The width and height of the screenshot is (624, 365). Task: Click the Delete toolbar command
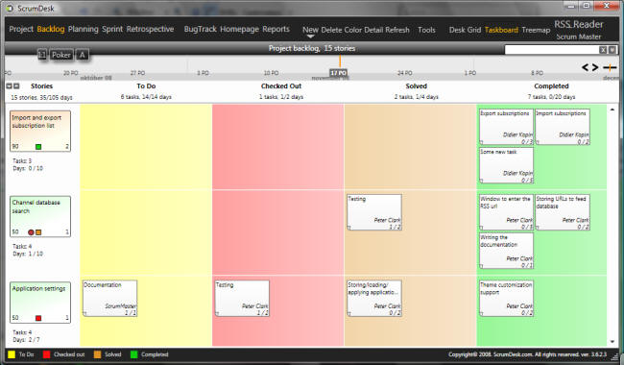click(331, 30)
